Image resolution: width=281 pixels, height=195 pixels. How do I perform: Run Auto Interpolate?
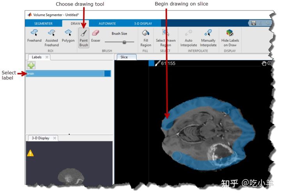189,37
